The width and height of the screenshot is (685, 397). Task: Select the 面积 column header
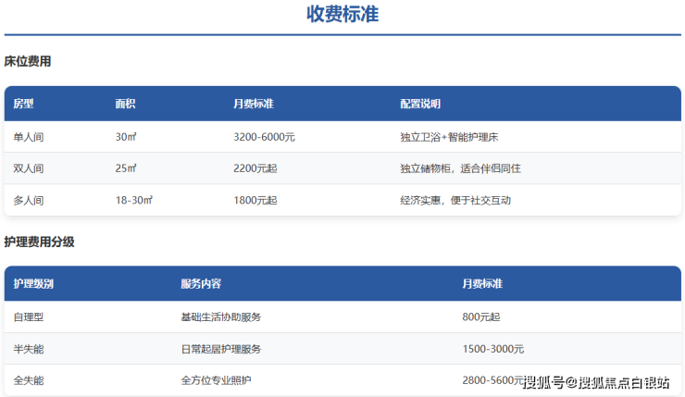126,104
